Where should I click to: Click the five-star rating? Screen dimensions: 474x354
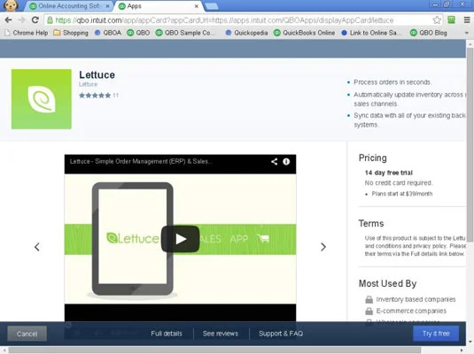tap(95, 96)
